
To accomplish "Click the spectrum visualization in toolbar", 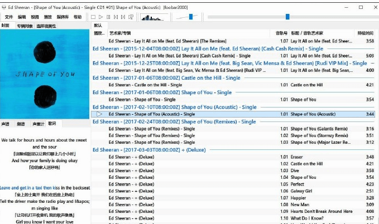I will click(x=155, y=17).
